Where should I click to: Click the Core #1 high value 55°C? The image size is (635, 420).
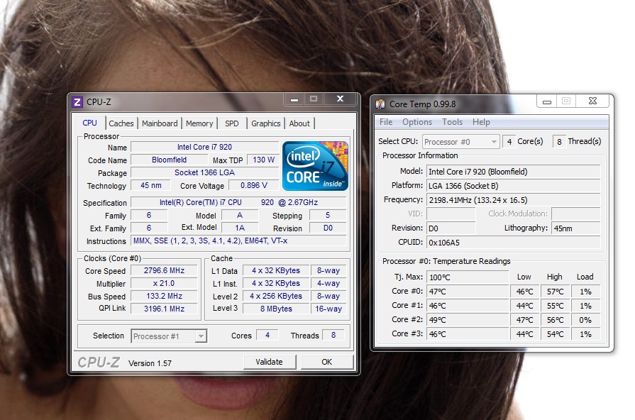click(555, 306)
